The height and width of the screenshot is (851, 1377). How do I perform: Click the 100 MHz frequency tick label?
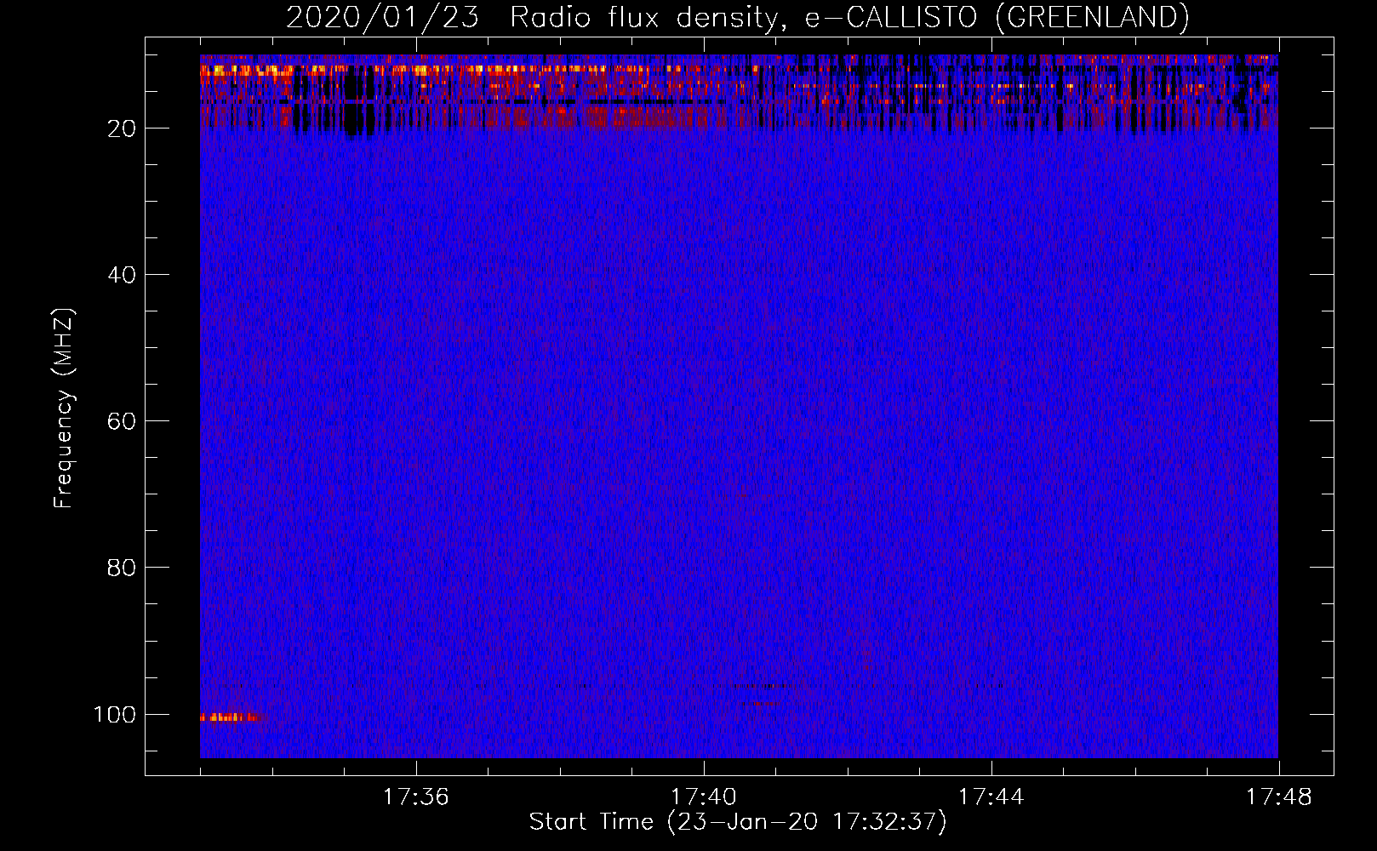115,714
